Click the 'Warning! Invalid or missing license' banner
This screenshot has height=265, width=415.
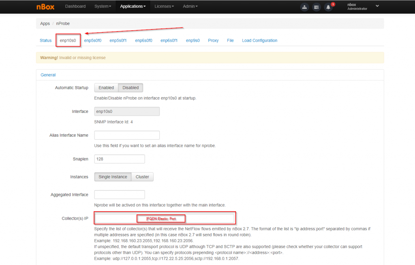(210, 57)
